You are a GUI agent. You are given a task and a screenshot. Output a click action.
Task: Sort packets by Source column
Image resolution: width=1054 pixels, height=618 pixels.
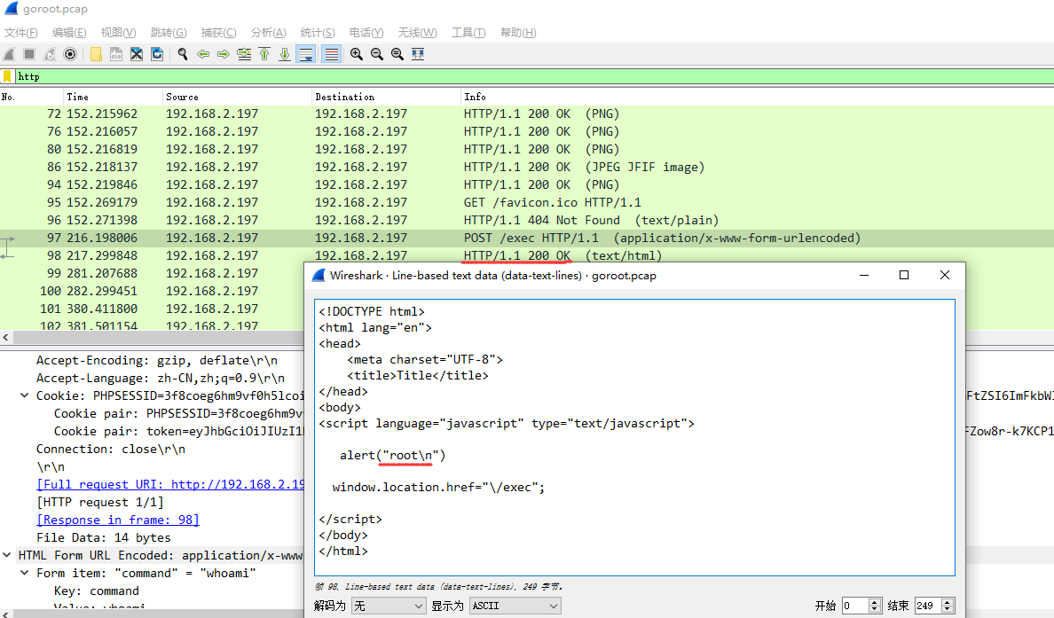[x=237, y=97]
